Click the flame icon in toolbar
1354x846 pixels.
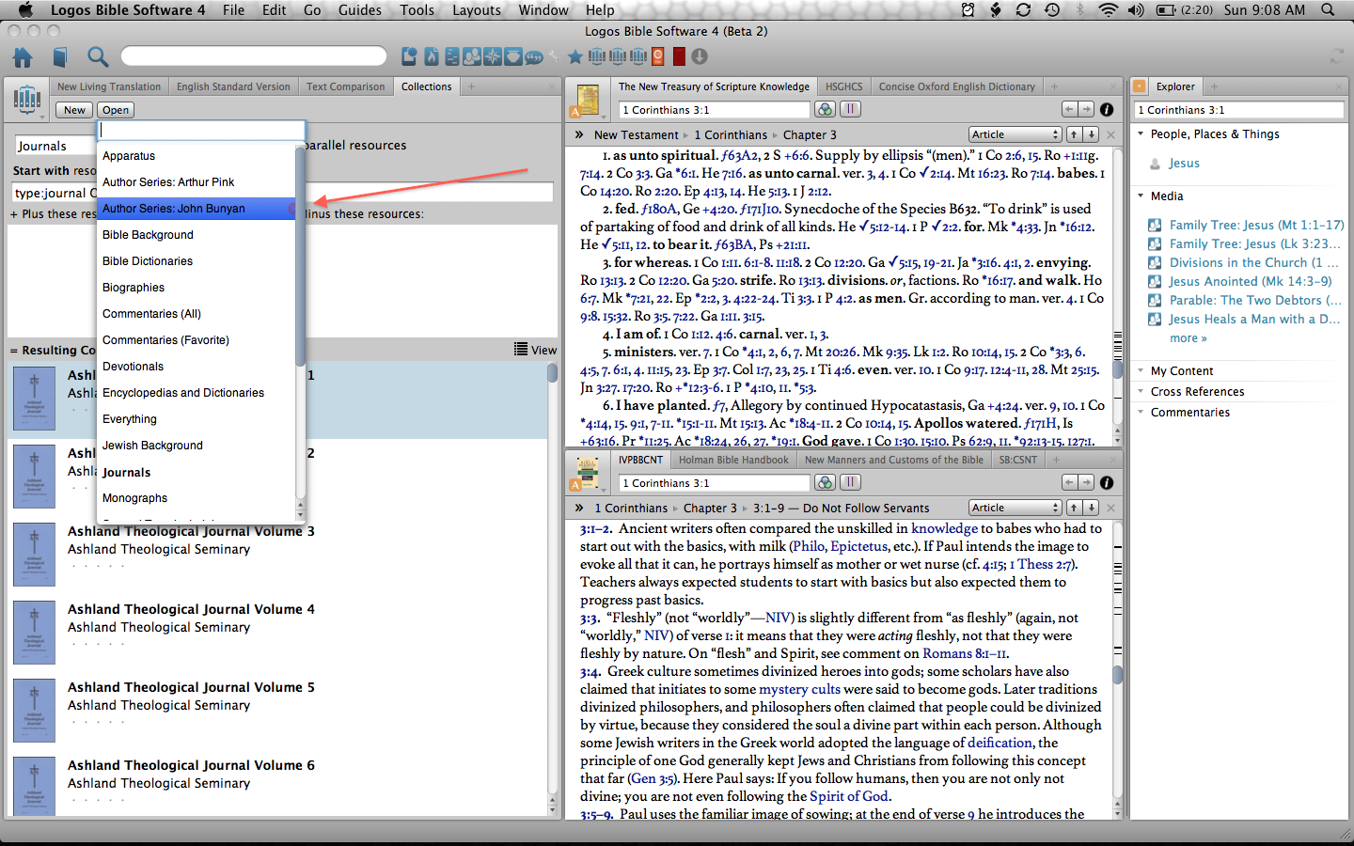click(432, 56)
